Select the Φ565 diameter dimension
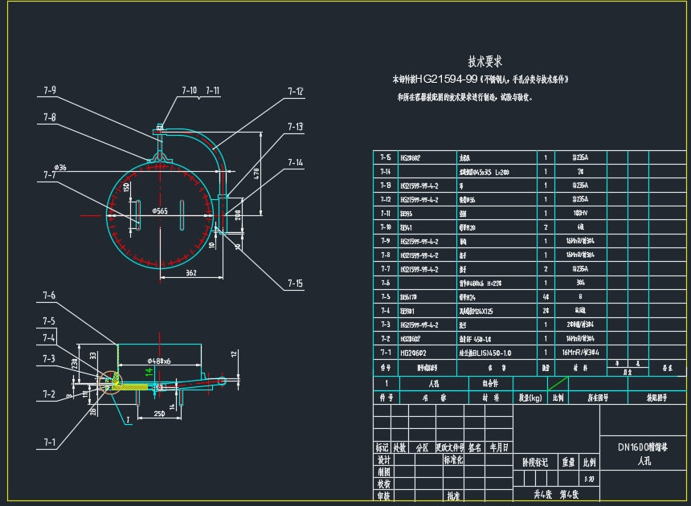Screen dimensions: 691x506 coord(160,210)
